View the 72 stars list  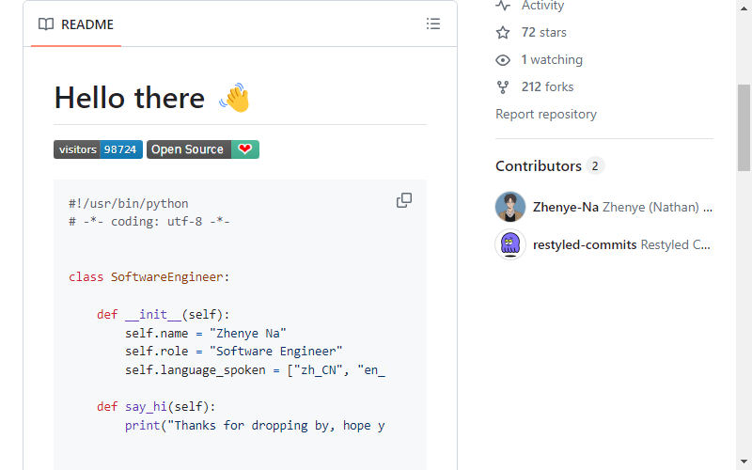(x=544, y=33)
